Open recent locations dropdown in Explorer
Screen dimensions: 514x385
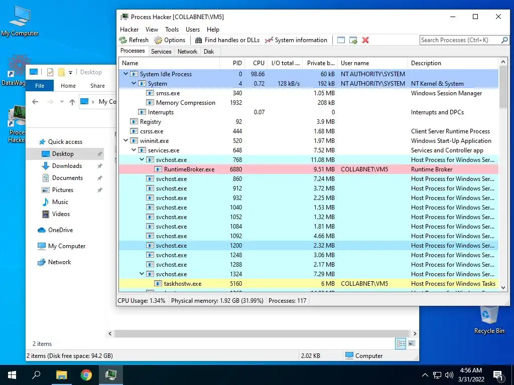point(62,102)
